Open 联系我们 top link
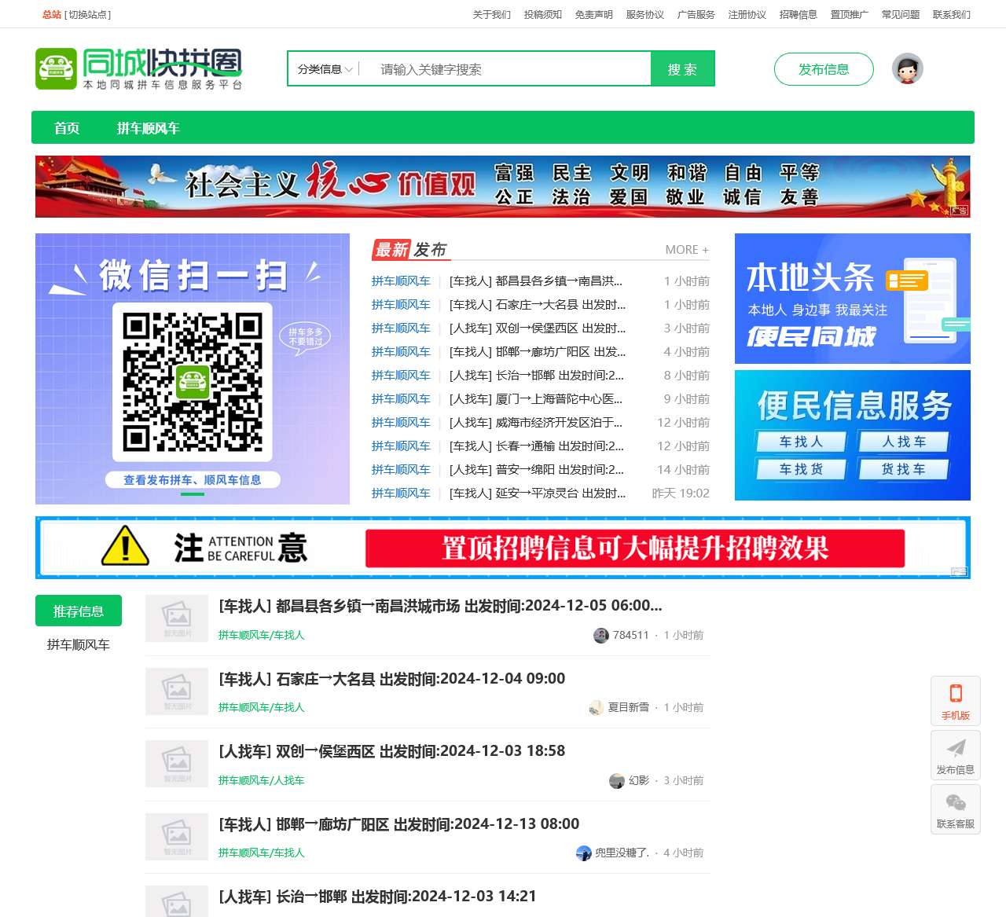 [x=952, y=15]
